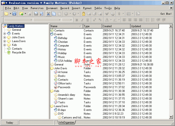The image size is (175, 126).
Task: Click the Delete record icon
Action: click(100, 14)
